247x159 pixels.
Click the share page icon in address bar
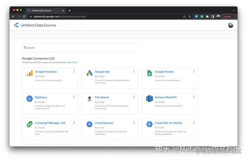coord(184,16)
